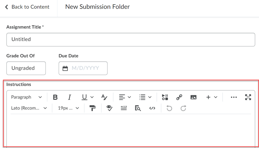
Task: Insert a Quicklink
Action: pyautogui.click(x=179, y=97)
